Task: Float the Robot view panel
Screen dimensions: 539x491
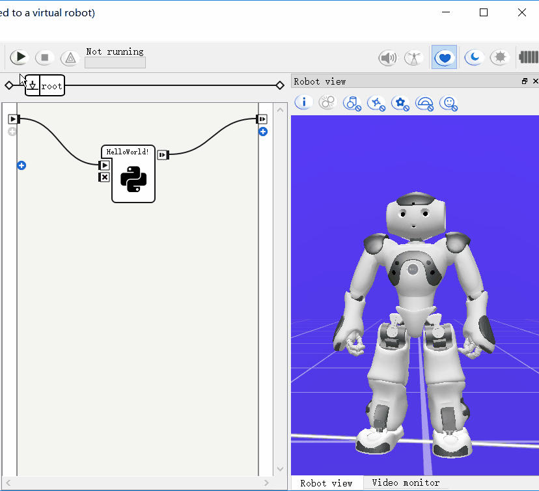Action: coord(525,81)
